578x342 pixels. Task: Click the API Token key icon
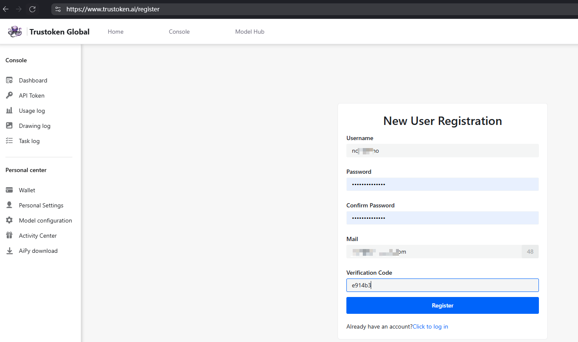(9, 95)
